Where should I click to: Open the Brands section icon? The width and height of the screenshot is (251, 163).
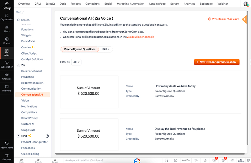7,41
